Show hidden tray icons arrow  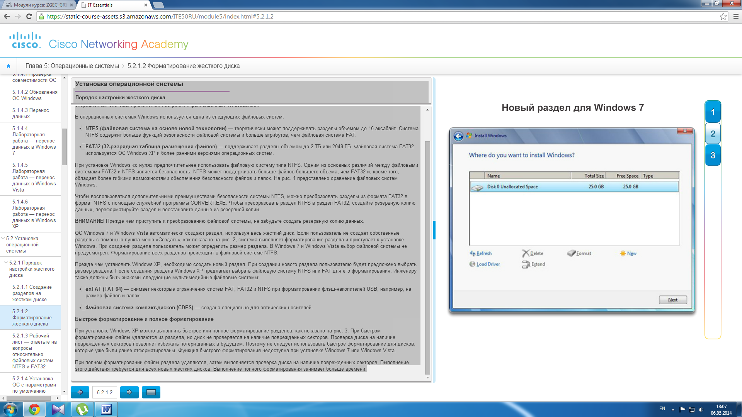673,409
